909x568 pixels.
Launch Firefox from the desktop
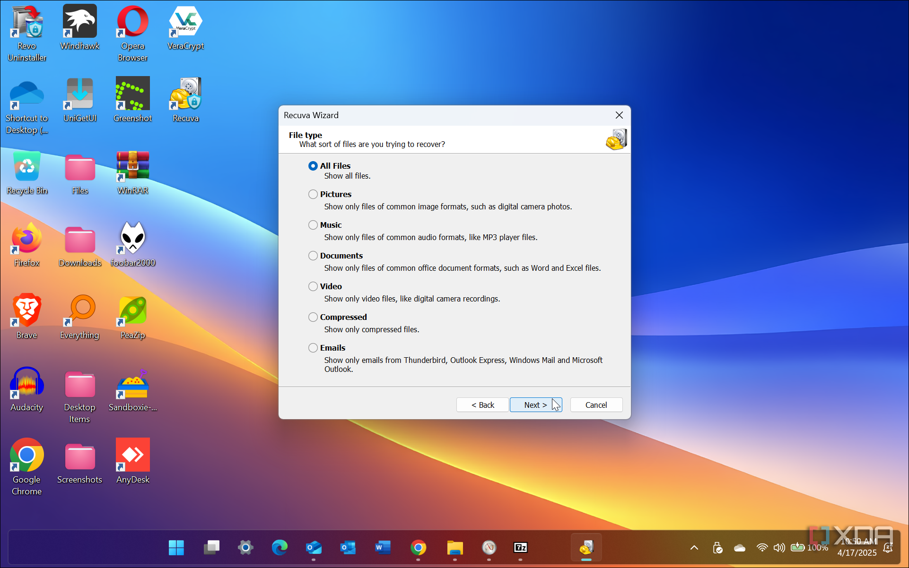click(x=27, y=245)
